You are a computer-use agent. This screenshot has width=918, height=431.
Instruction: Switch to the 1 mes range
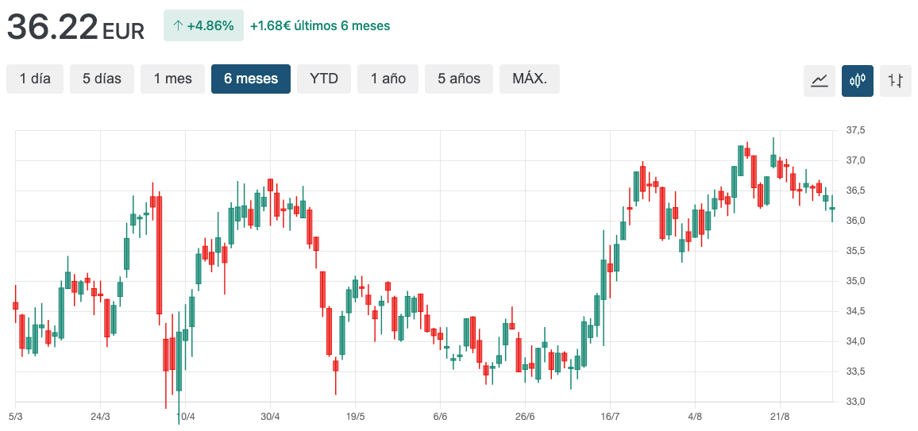[x=172, y=79]
